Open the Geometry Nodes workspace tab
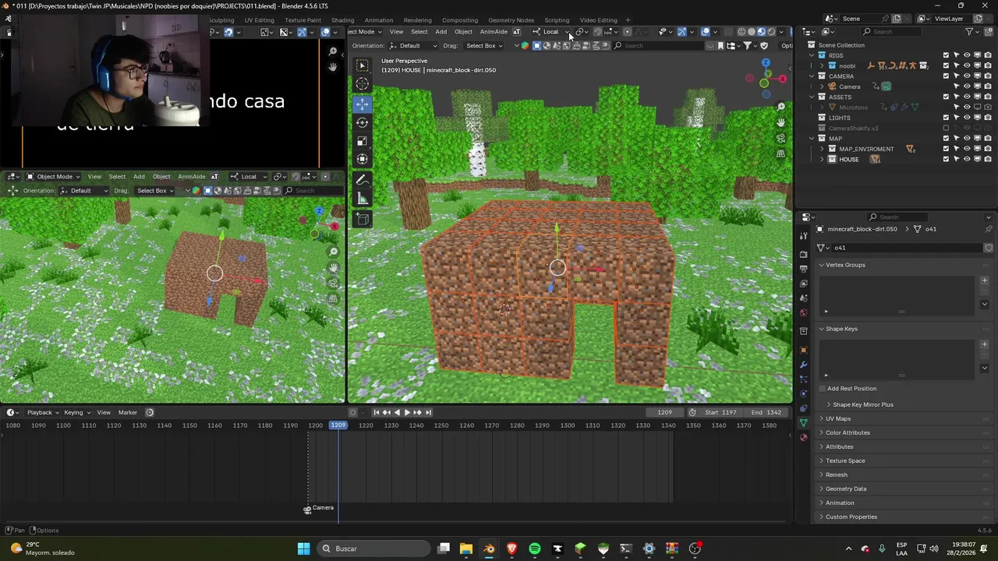998x561 pixels. click(511, 20)
